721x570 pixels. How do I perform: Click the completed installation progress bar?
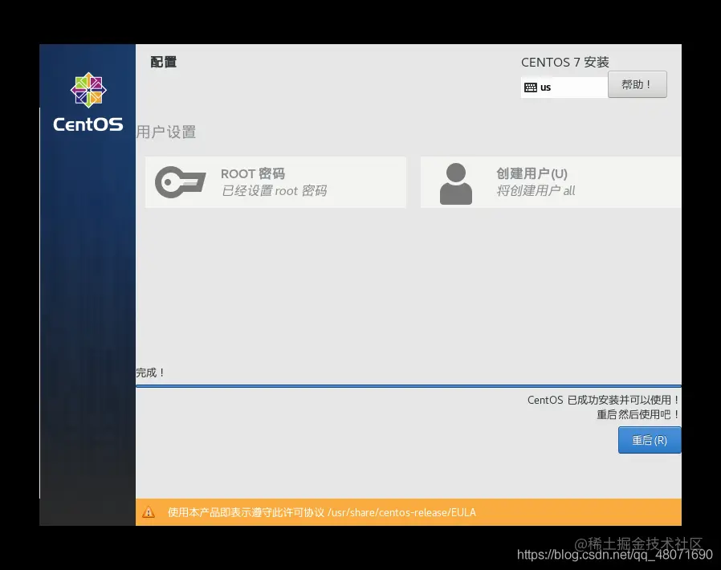(409, 386)
